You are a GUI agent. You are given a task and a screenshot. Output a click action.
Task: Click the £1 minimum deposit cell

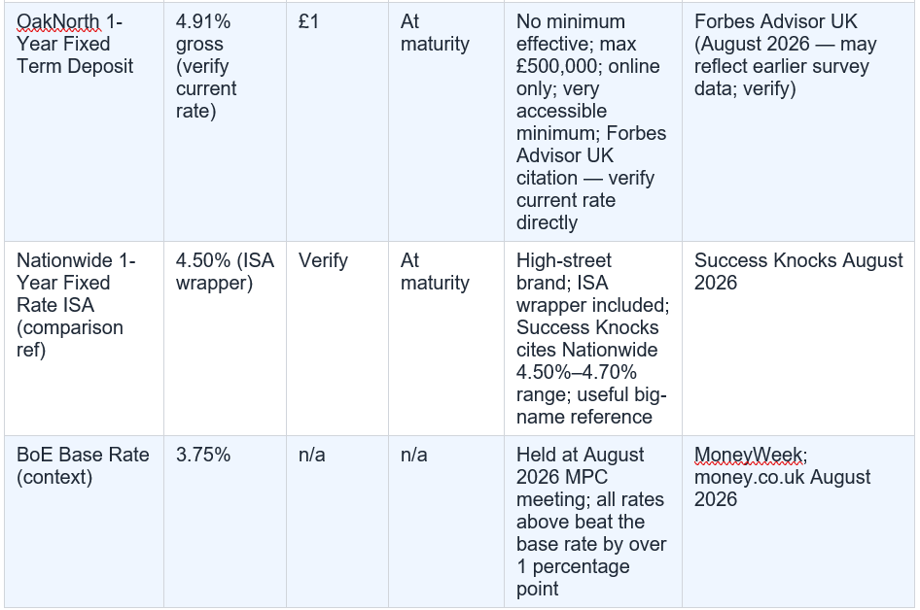[337, 121]
